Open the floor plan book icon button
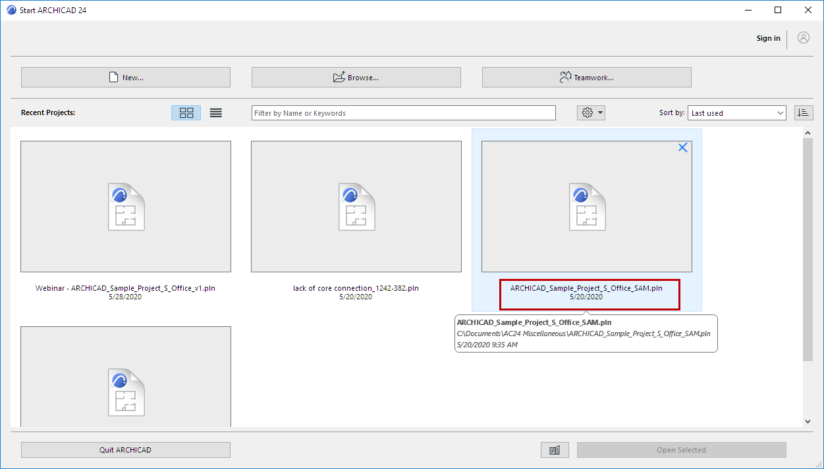The width and height of the screenshot is (824, 469). click(555, 450)
